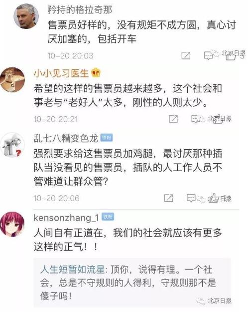Viewport: 248px width, 315px height.
Task: Tap the crown badge beside 小小见习医生
Action: (x=96, y=73)
